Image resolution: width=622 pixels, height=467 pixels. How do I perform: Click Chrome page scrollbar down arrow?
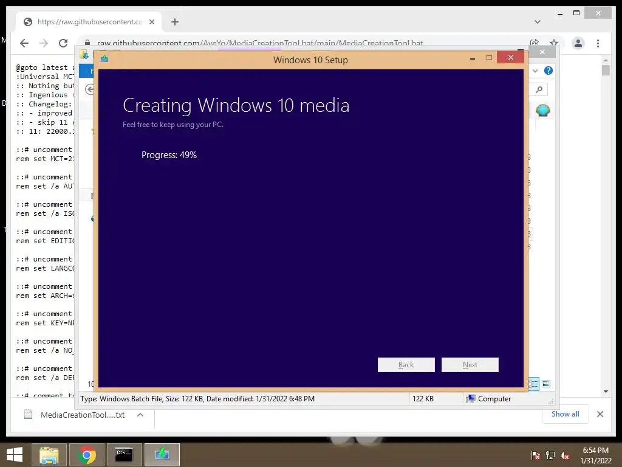tap(606, 392)
